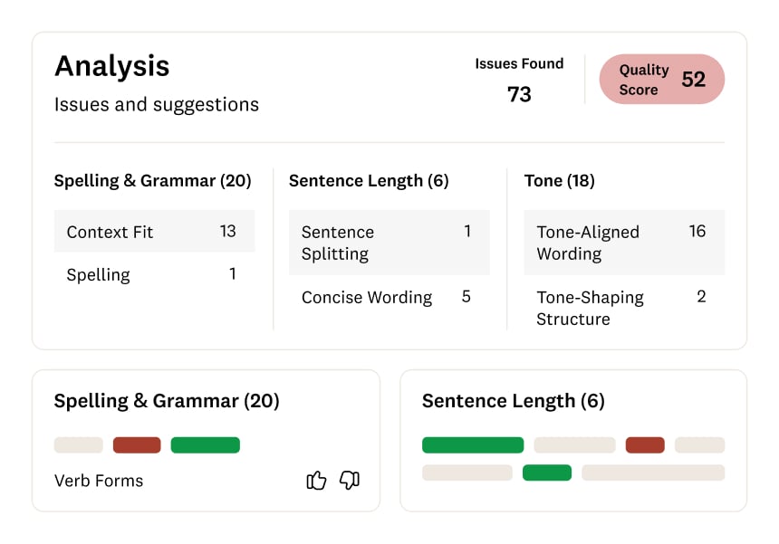Screen dimensions: 779x544
Task: Click the green segment in Spelling & Grammar card
Action: click(205, 445)
